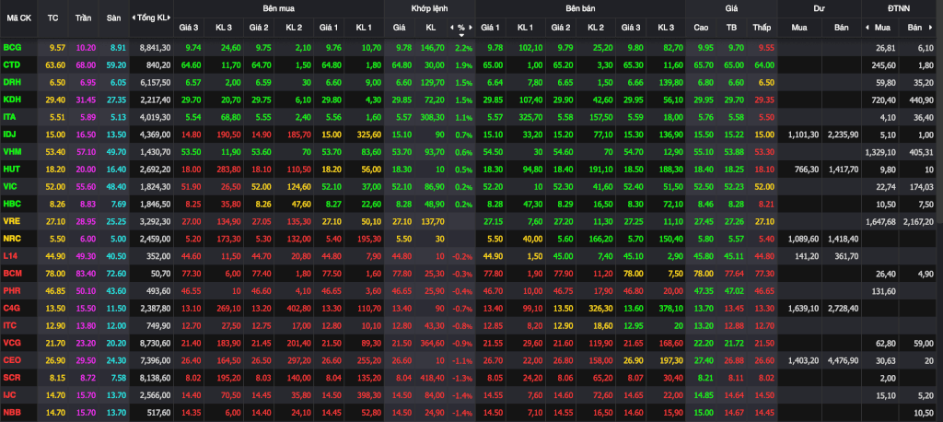Open the HUT stock symbol
The width and height of the screenshot is (943, 422).
pyautogui.click(x=11, y=169)
